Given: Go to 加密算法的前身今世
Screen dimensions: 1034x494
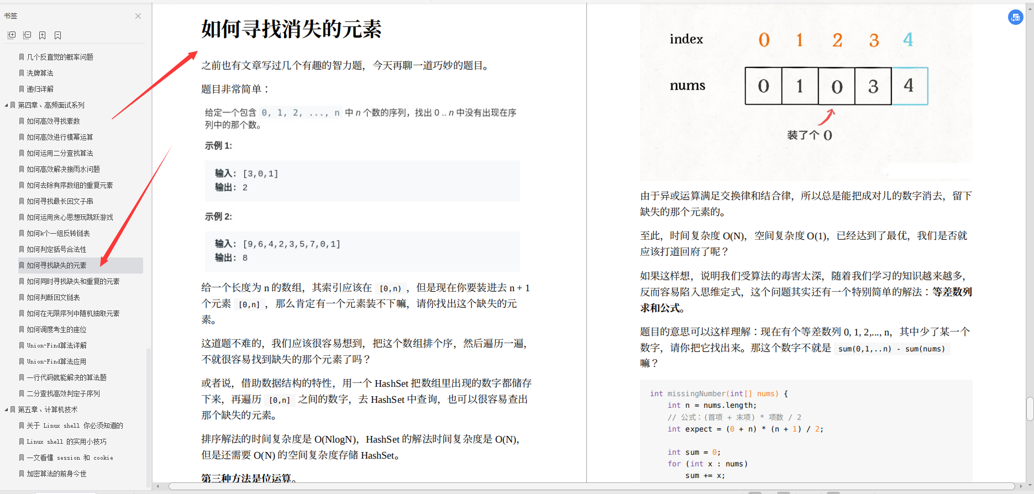Looking at the screenshot, I should pyautogui.click(x=56, y=474).
